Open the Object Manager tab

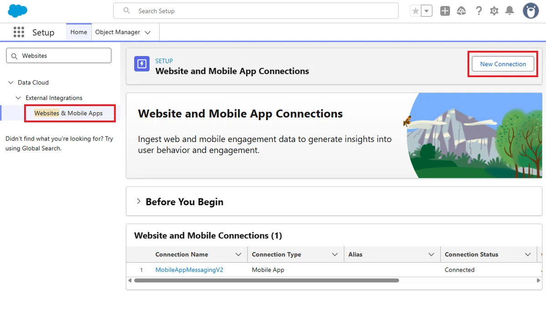[117, 32]
